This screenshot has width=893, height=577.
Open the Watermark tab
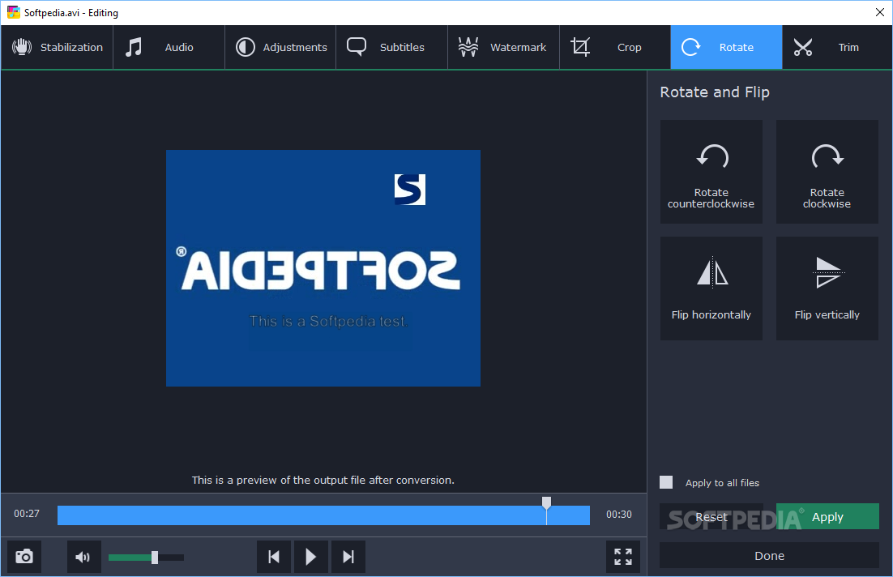pos(503,47)
